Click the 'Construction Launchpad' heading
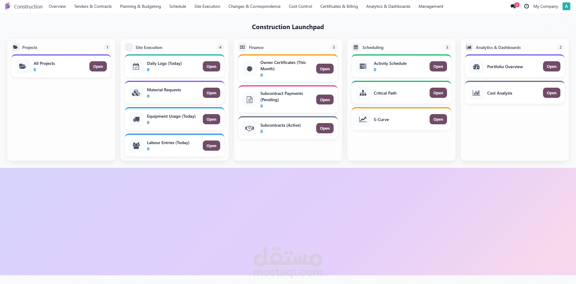Screen dimensions: 576x284 coord(288,27)
